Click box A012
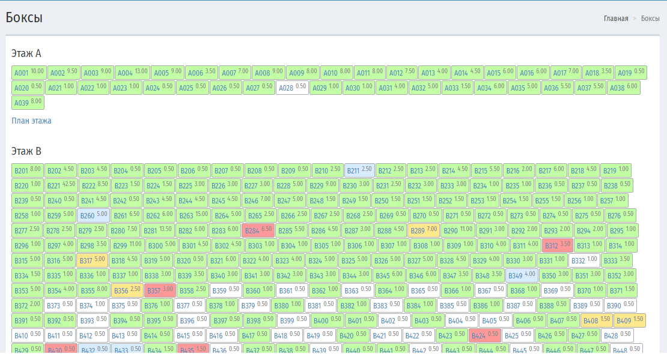 point(401,73)
